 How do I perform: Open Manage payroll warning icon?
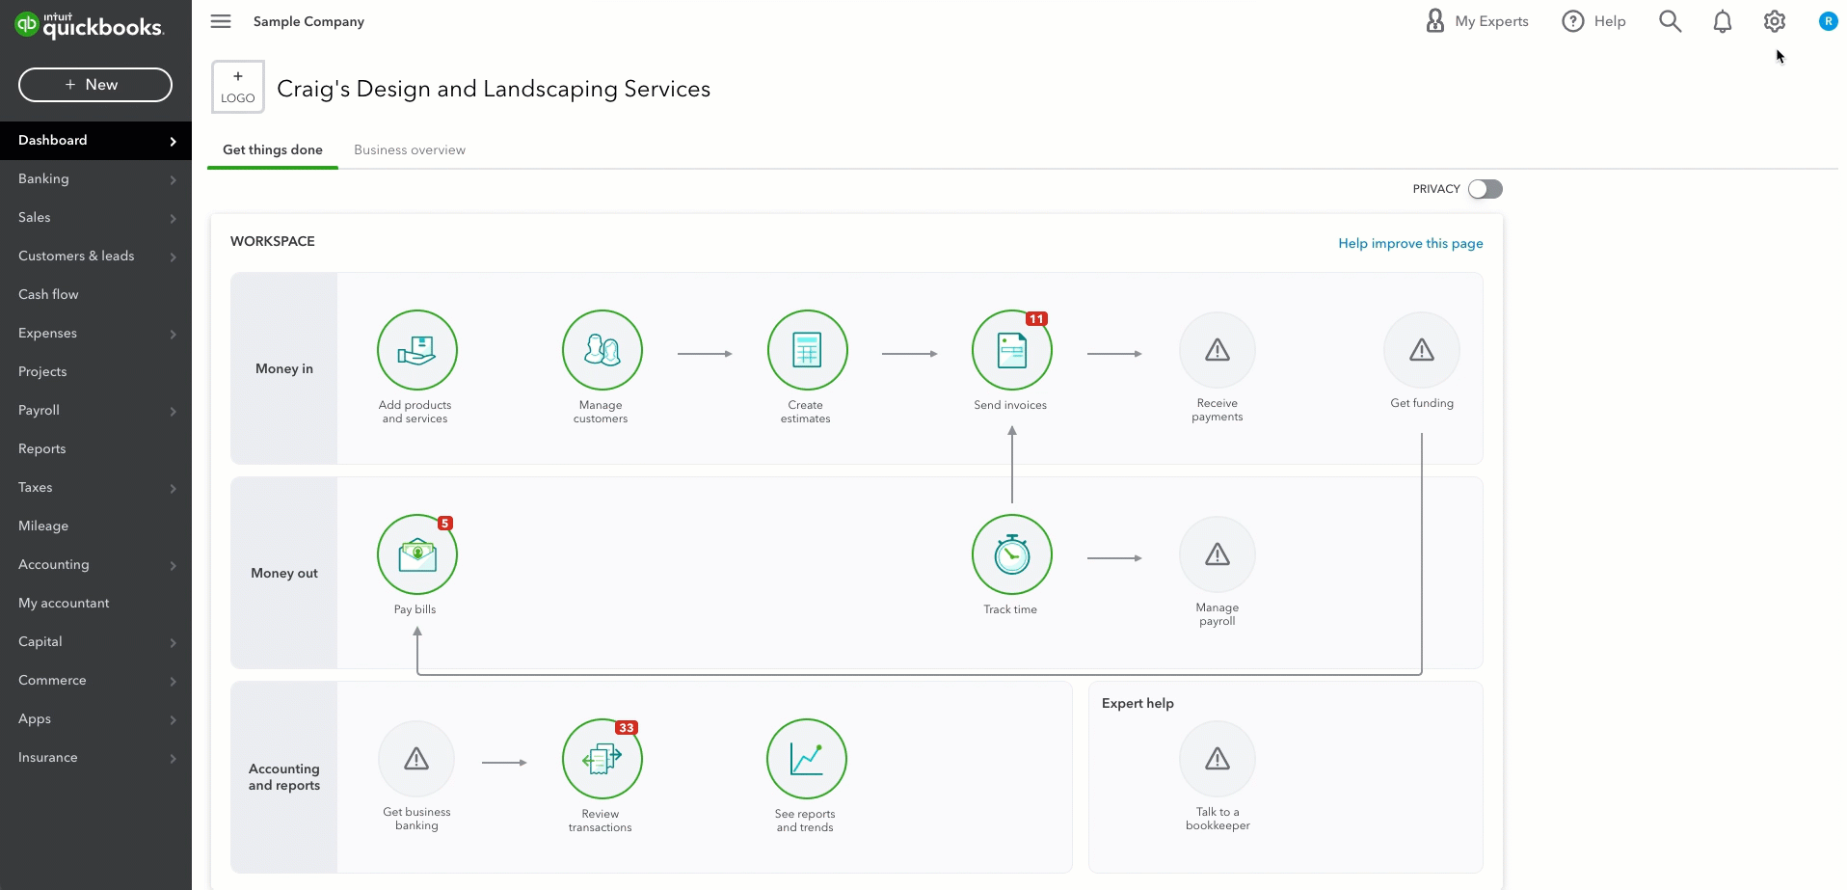[x=1218, y=554]
